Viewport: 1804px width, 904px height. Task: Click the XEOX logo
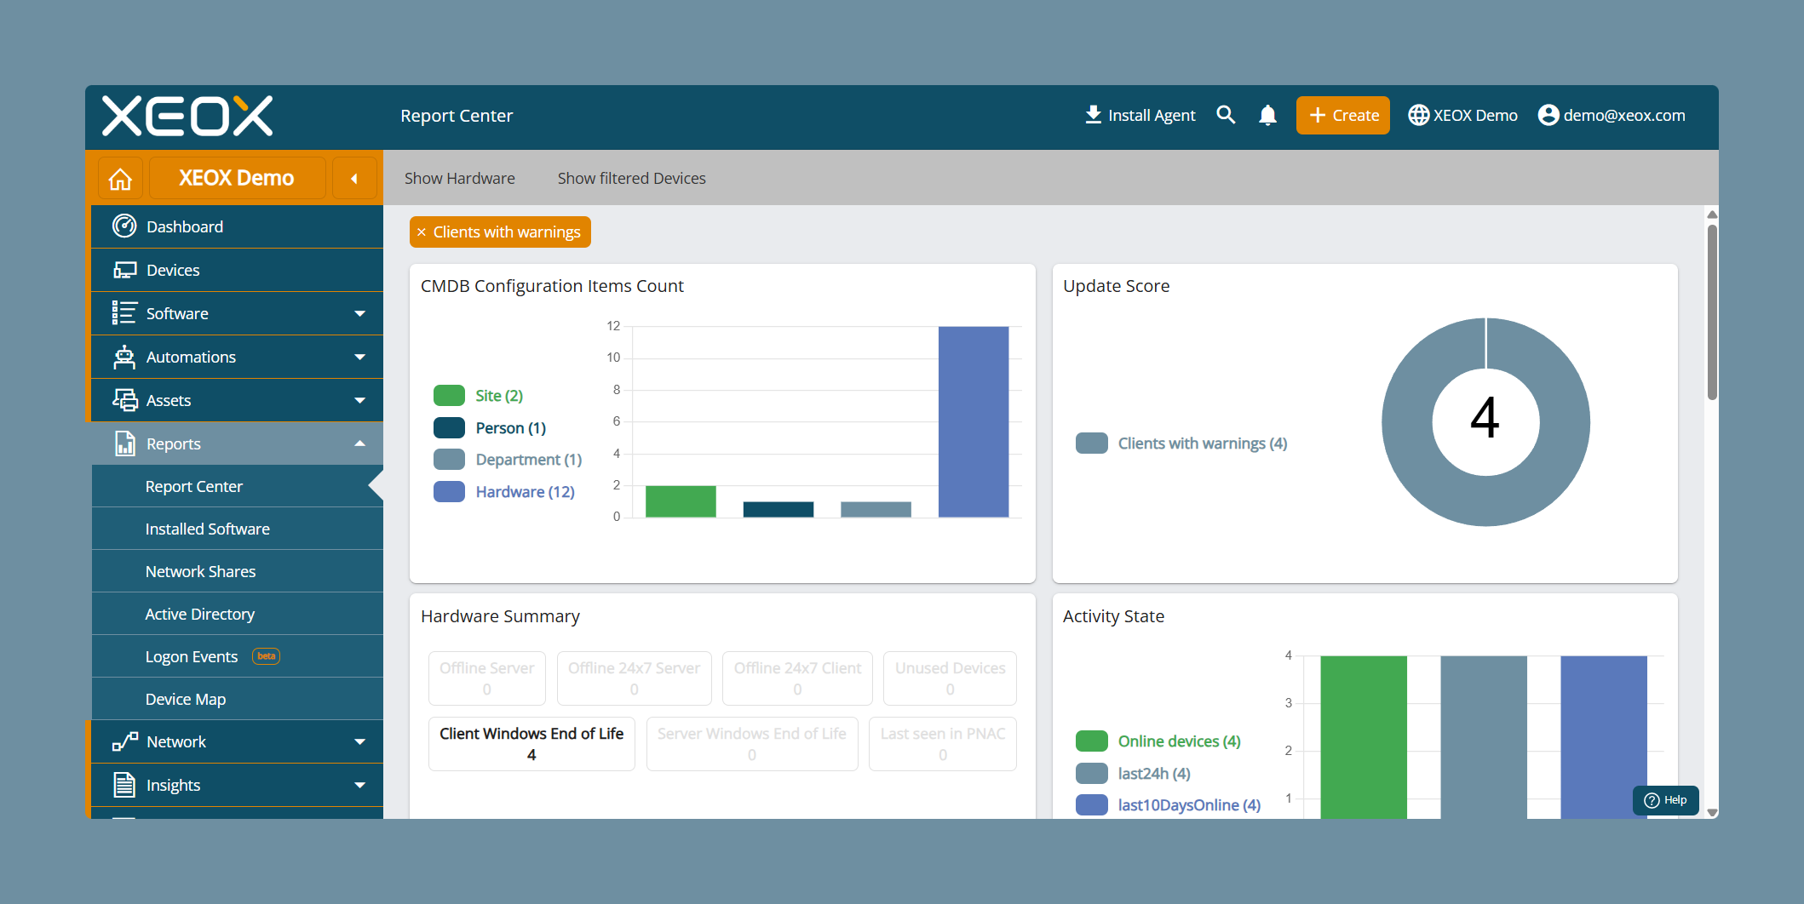[x=187, y=116]
